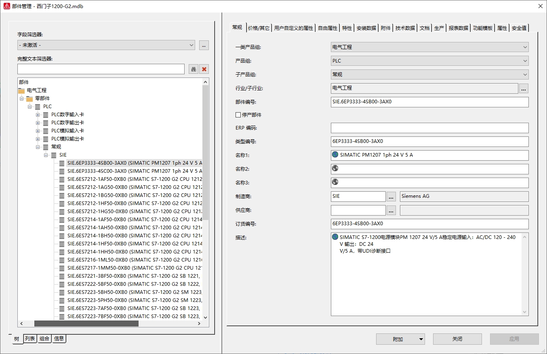Click globe icon in 描述 field
547x354 pixels.
335,237
